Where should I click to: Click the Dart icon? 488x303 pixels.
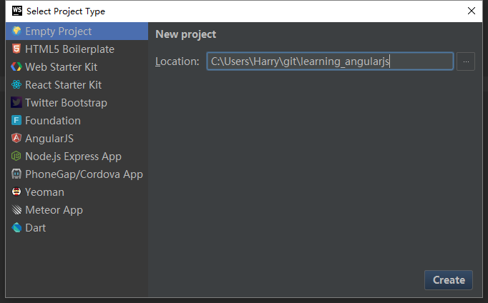pos(16,228)
